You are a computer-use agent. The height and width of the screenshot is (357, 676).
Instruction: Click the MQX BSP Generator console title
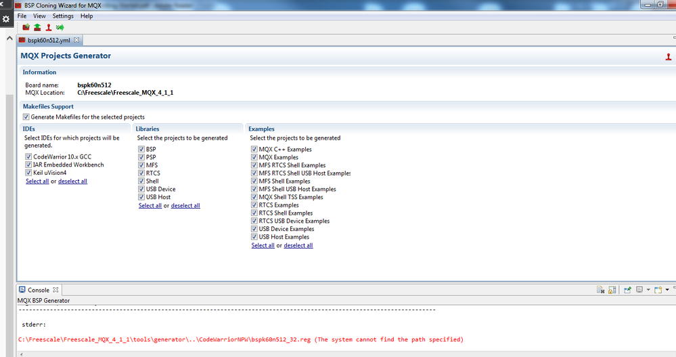pyautogui.click(x=43, y=301)
